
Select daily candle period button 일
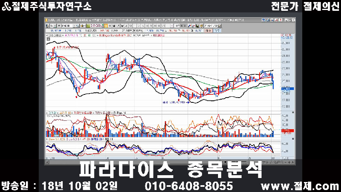pos(106,26)
